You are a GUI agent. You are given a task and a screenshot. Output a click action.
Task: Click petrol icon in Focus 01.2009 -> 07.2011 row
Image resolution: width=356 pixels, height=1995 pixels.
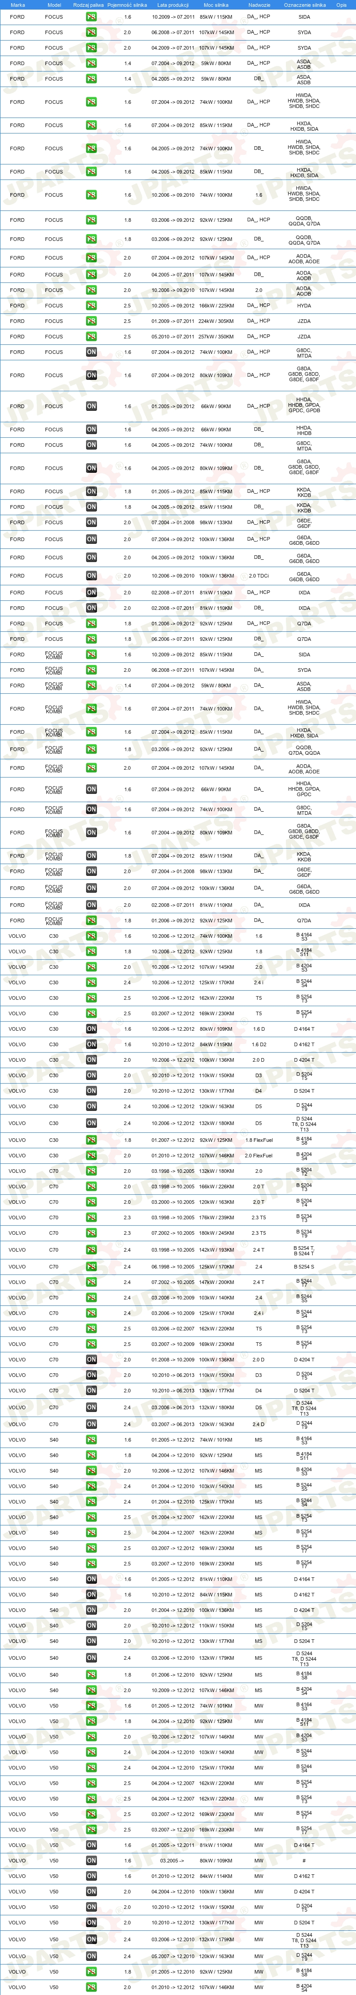92,321
